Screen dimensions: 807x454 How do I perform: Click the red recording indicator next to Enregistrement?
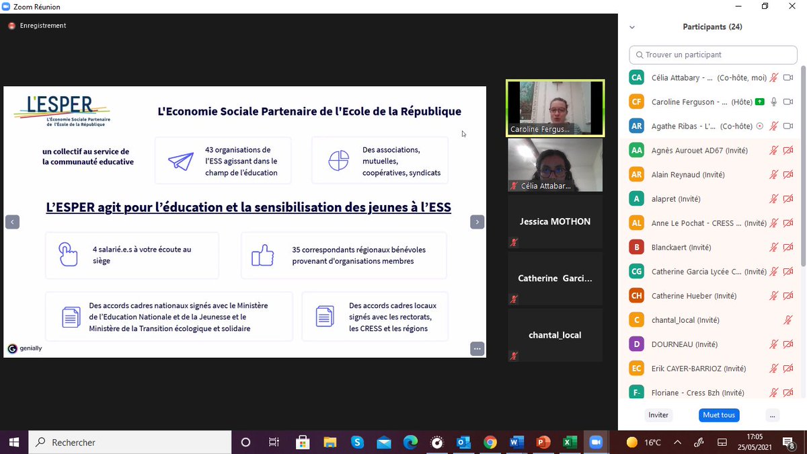pyautogui.click(x=11, y=26)
